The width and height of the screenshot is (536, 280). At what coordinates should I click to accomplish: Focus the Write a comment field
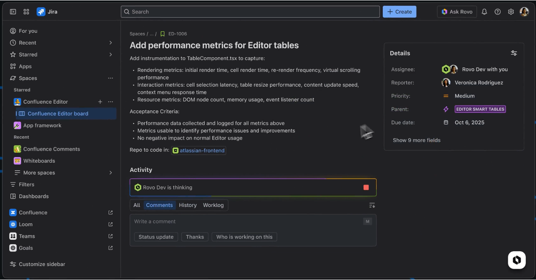(x=245, y=222)
